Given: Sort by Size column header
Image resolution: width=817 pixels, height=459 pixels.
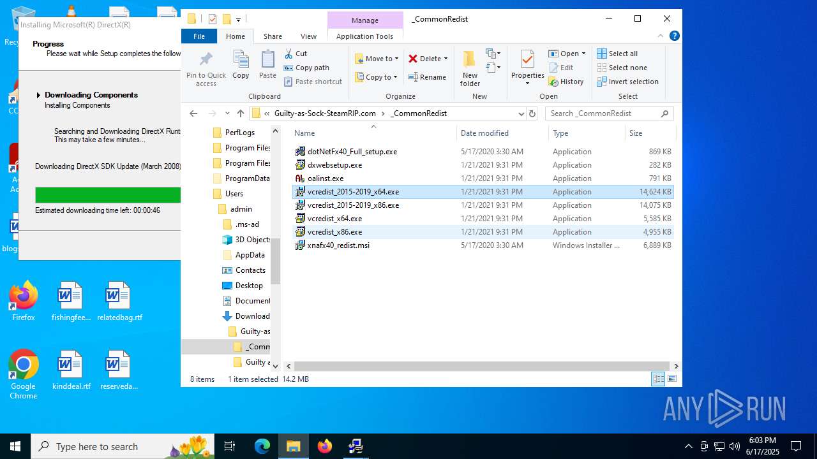Looking at the screenshot, I should pyautogui.click(x=649, y=133).
